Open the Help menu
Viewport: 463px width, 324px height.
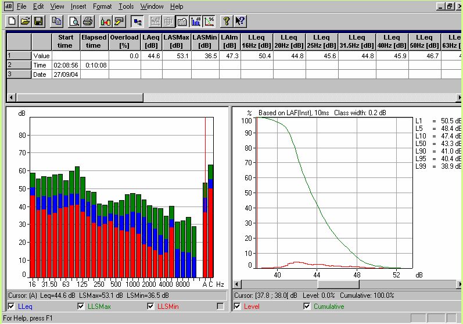coord(177,6)
